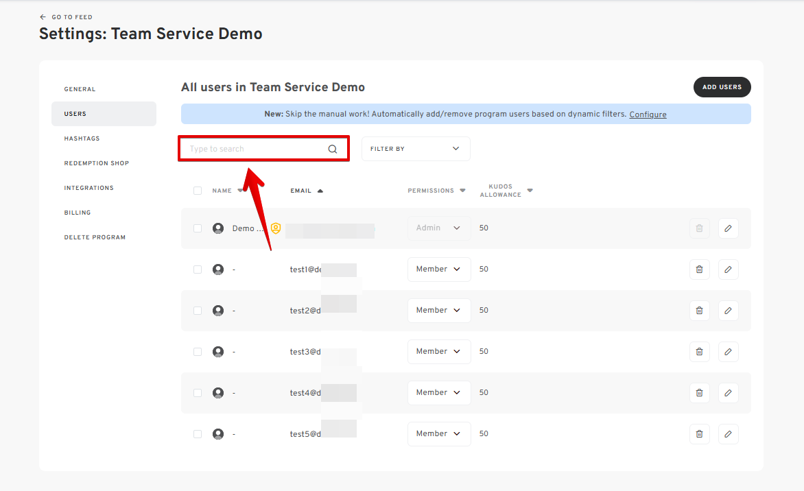Go to Redemption Shop settings
This screenshot has height=491, width=804.
(x=96, y=163)
